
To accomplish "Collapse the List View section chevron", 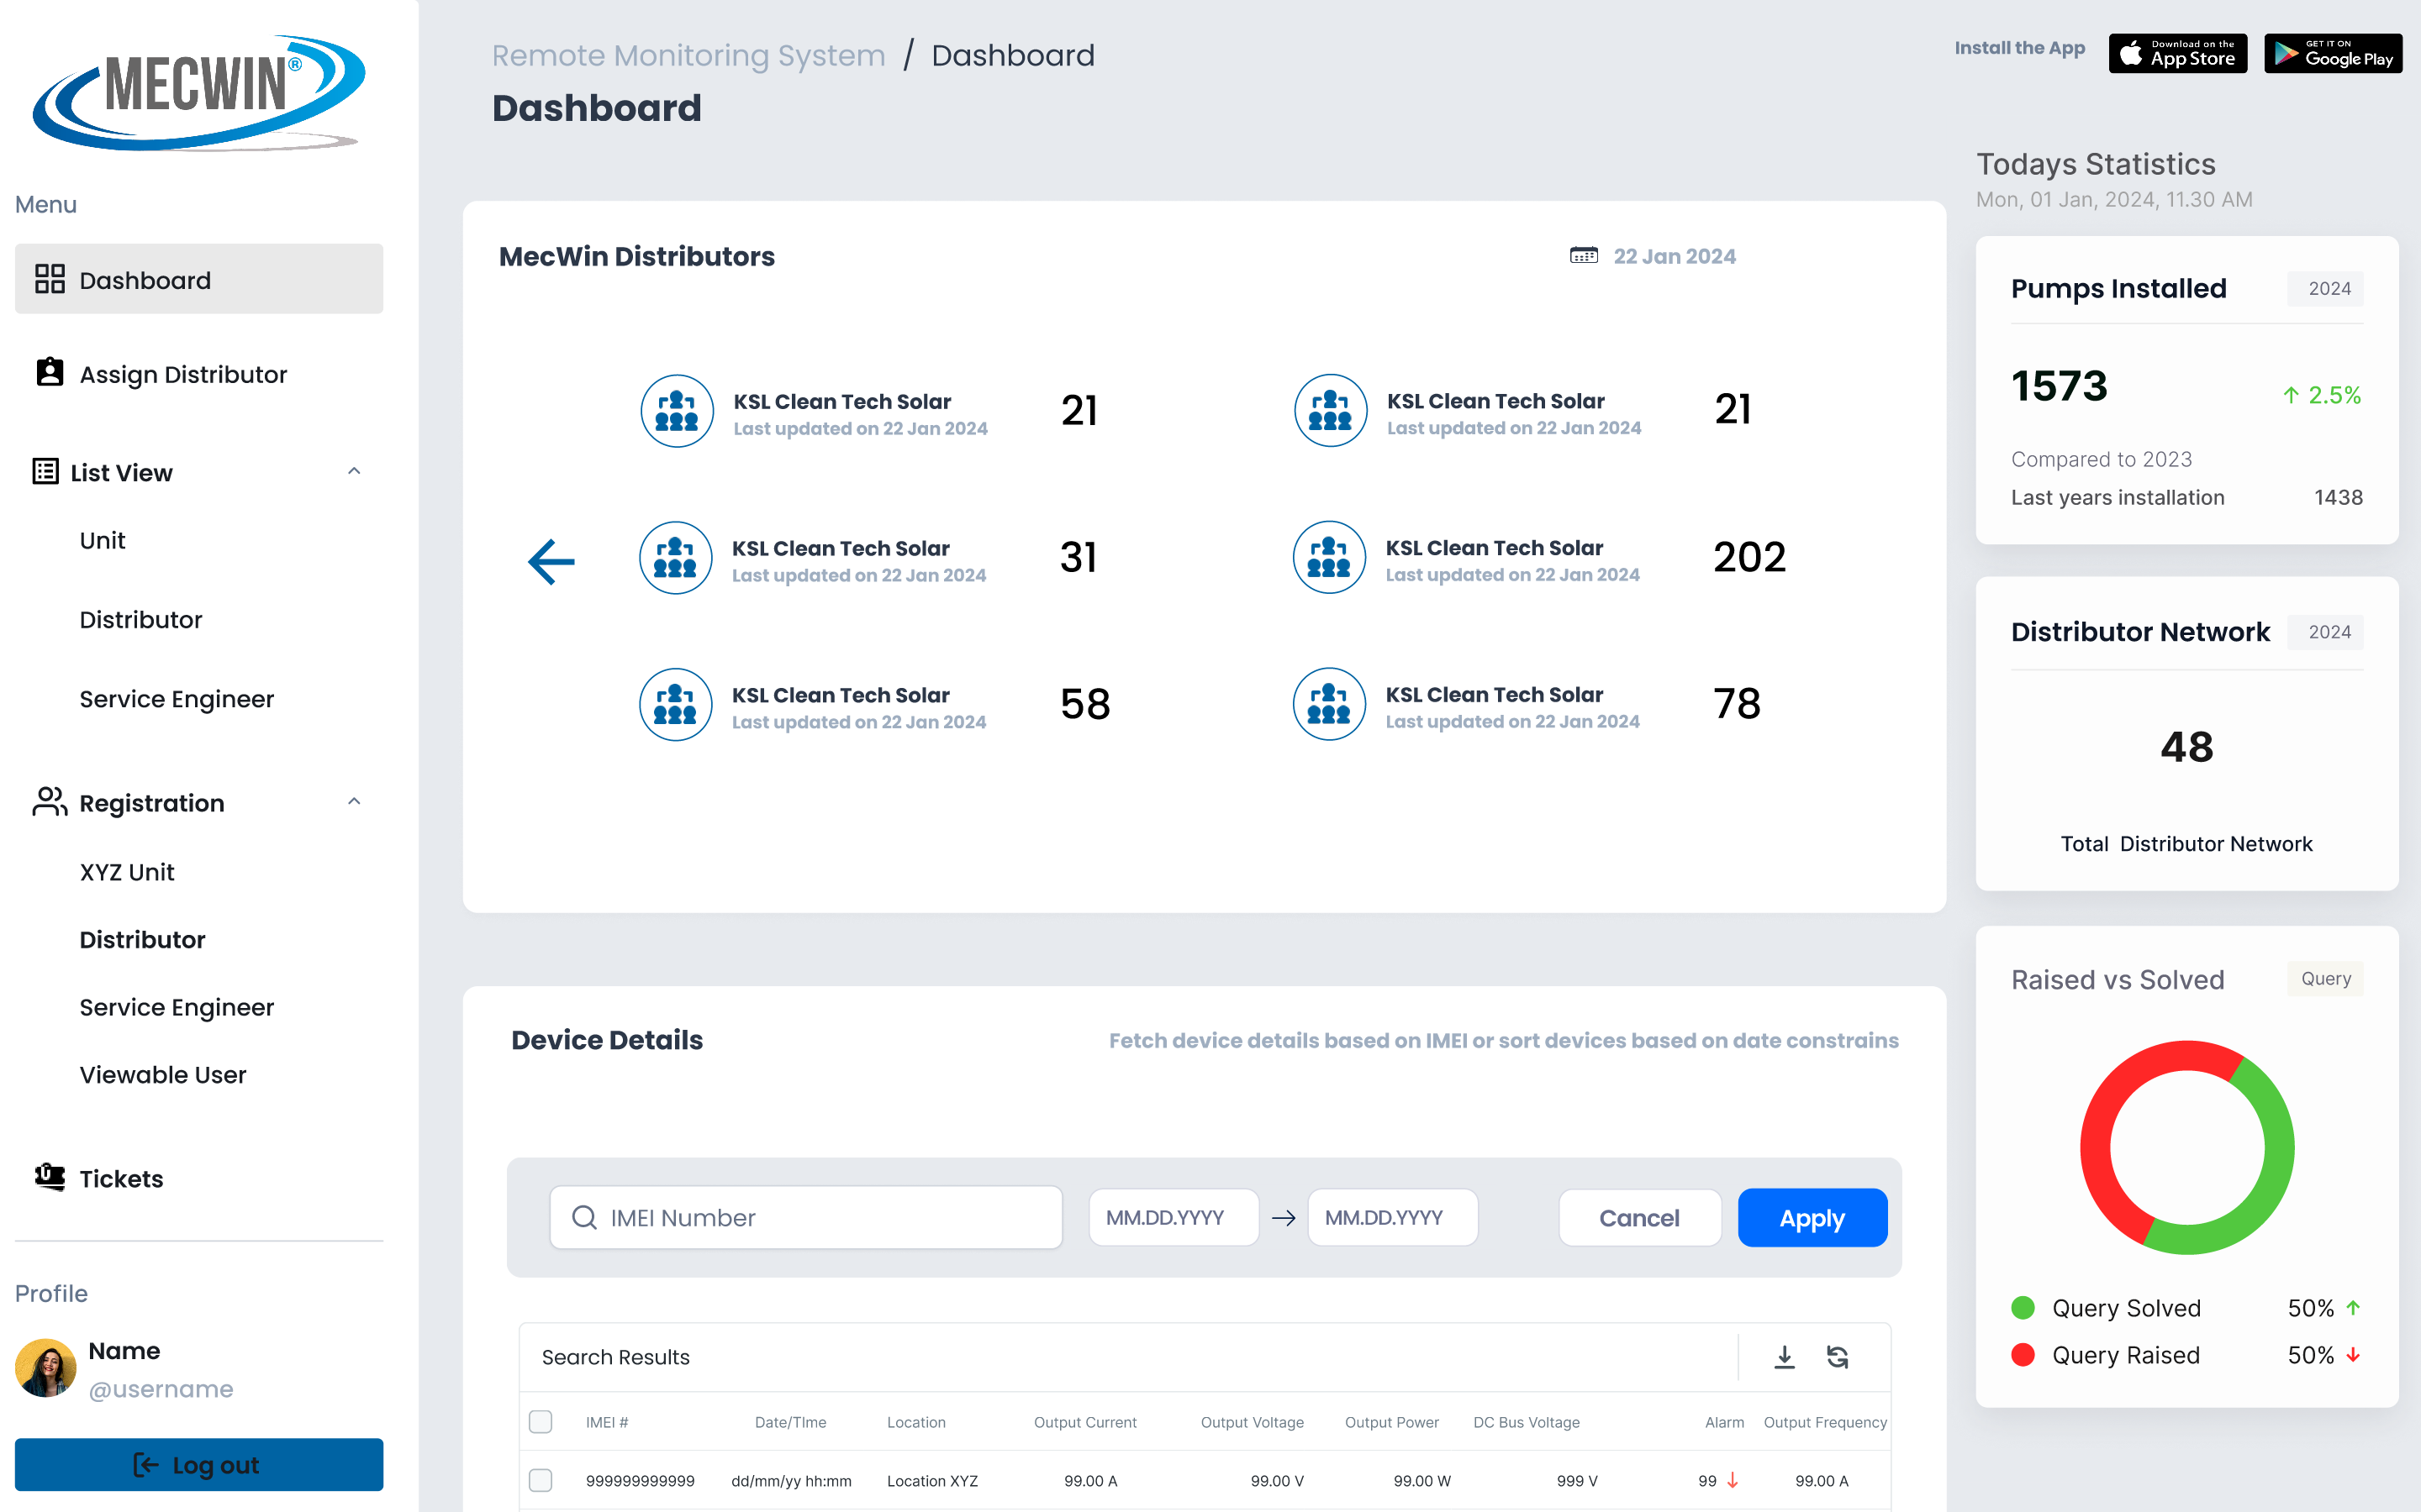I will (354, 471).
